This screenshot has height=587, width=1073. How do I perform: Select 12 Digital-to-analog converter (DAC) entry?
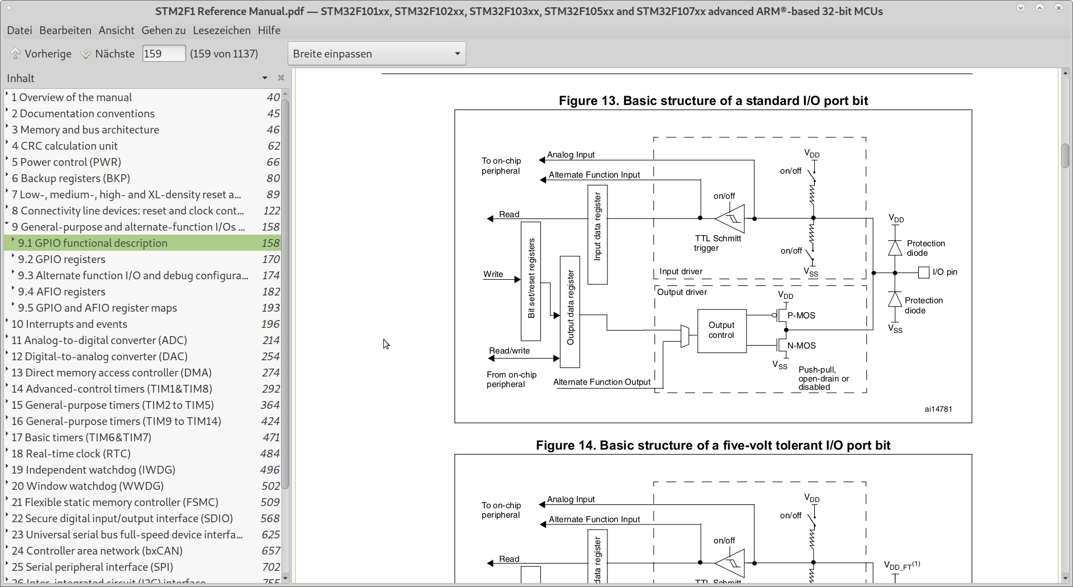click(x=142, y=356)
